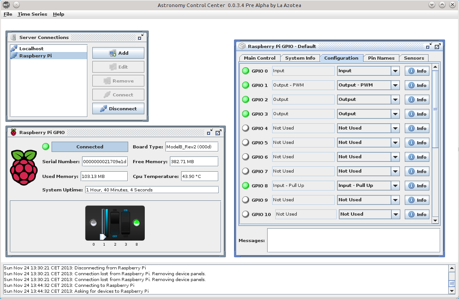
Task: Click the Info button for GPIO 8
Action: 417,186
